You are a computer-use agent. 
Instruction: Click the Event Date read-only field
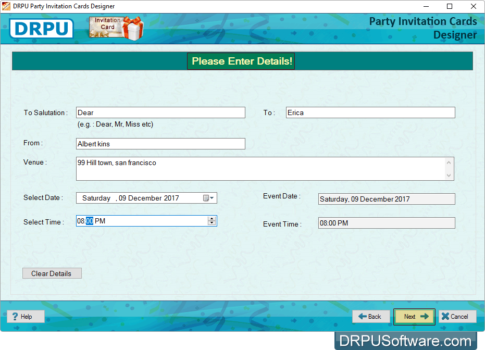tap(387, 199)
